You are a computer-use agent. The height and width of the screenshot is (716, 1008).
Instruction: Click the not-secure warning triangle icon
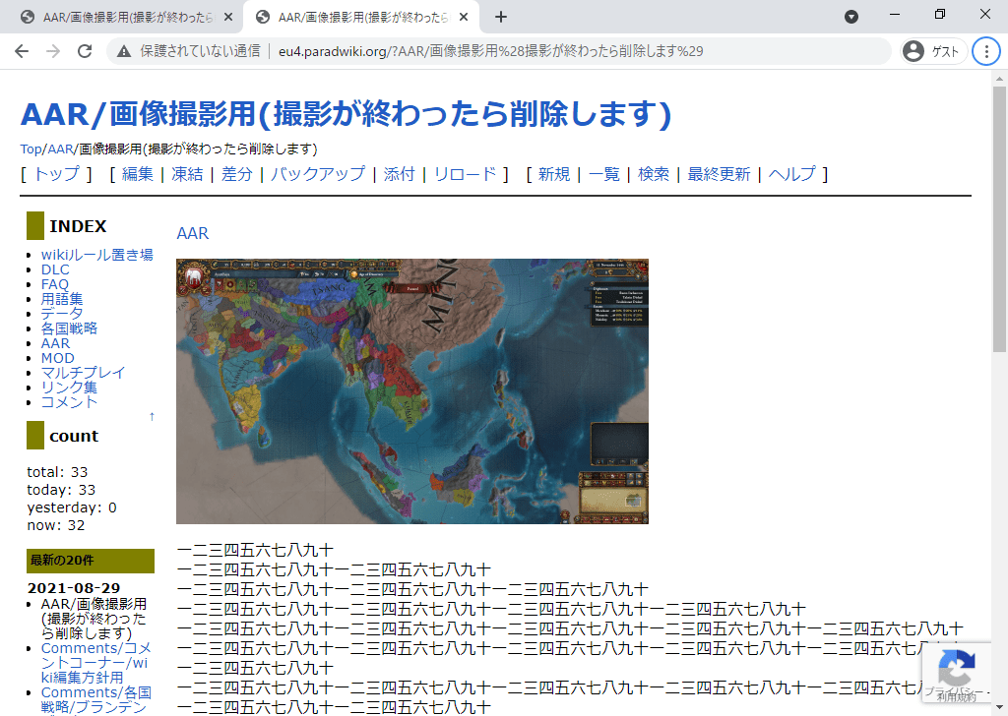124,51
